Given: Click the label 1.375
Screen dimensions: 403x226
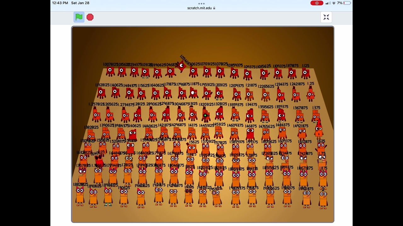Looking at the screenshot, I should pyautogui.click(x=316, y=108).
